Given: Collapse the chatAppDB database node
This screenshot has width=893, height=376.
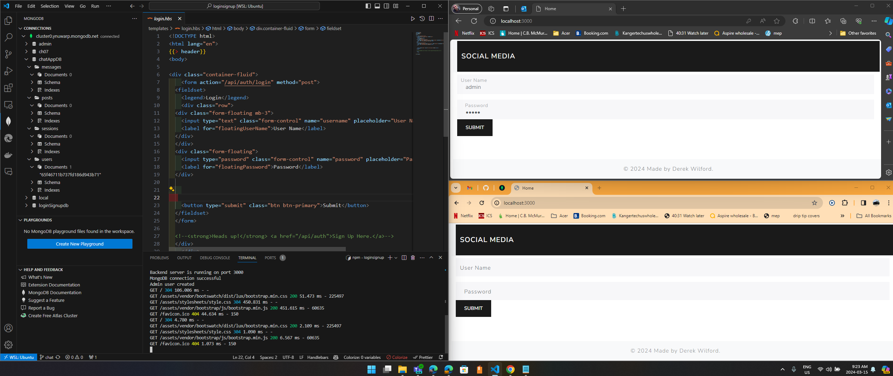Looking at the screenshot, I should [27, 59].
